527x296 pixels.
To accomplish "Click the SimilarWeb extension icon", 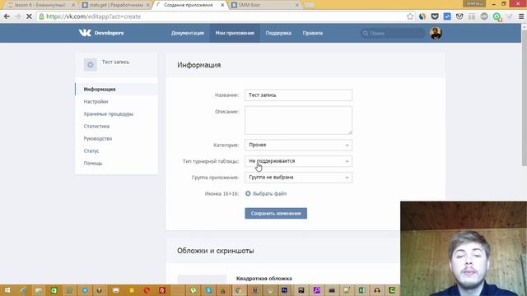I will [x=422, y=16].
